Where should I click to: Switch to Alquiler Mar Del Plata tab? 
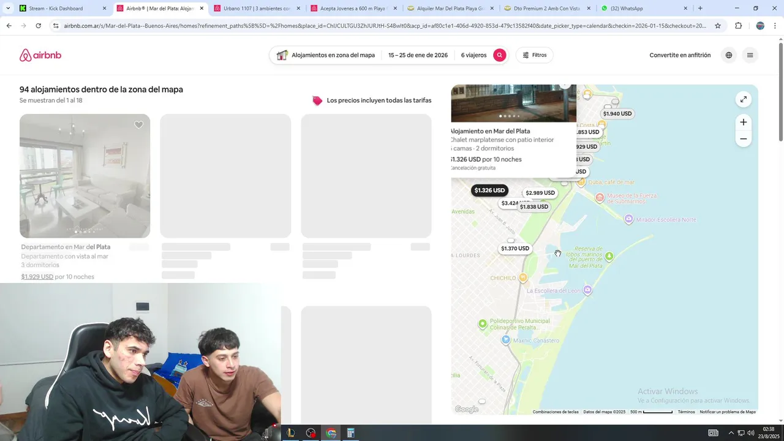450,9
